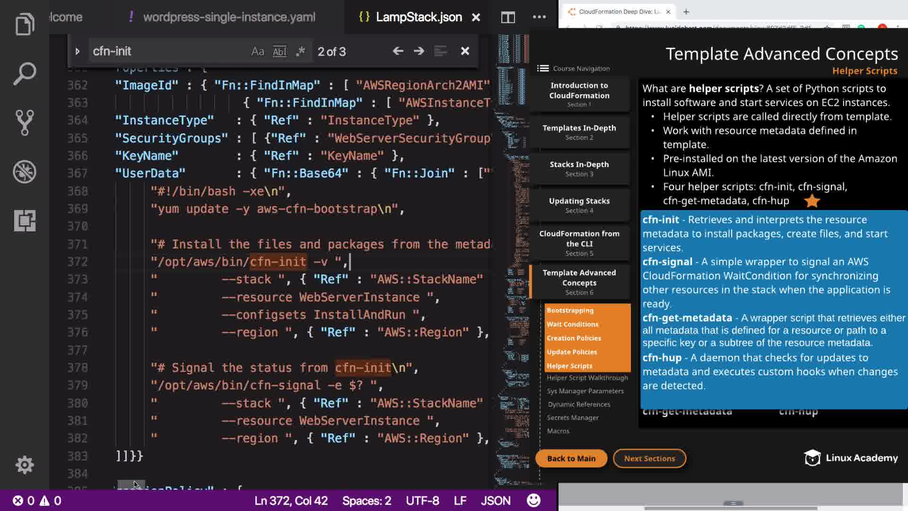Change language mode from JSON in status bar

[495, 501]
